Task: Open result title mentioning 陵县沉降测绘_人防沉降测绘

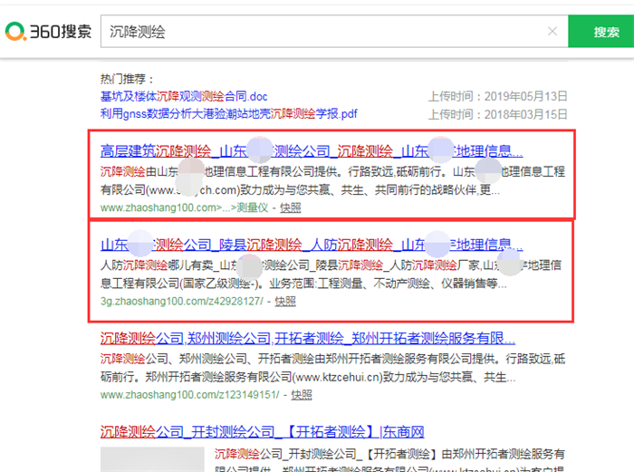Action: tap(312, 245)
